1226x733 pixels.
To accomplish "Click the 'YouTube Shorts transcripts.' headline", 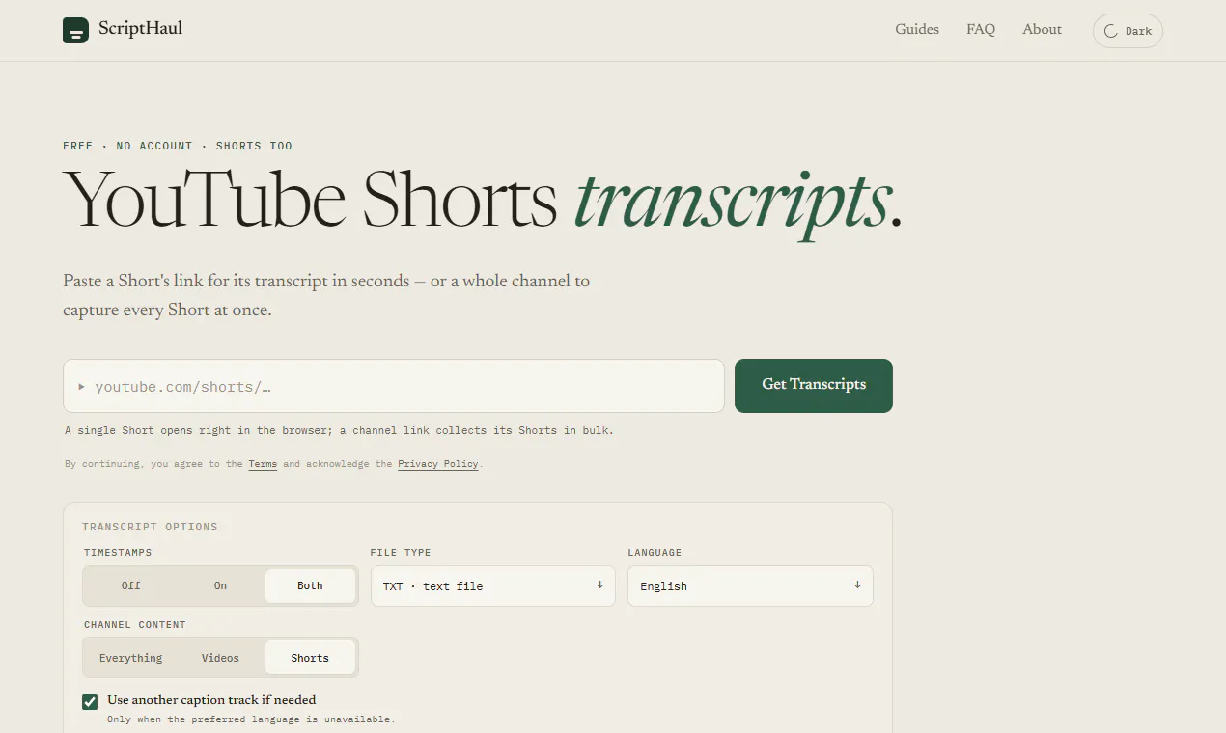I will (x=483, y=203).
